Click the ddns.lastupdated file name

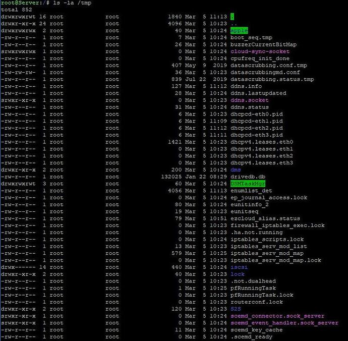[258, 93]
